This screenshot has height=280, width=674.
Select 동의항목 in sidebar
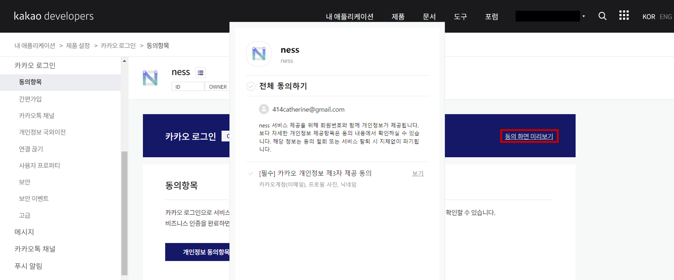[x=60, y=82]
